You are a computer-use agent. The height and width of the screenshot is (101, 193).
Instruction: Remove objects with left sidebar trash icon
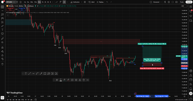tap(2, 64)
